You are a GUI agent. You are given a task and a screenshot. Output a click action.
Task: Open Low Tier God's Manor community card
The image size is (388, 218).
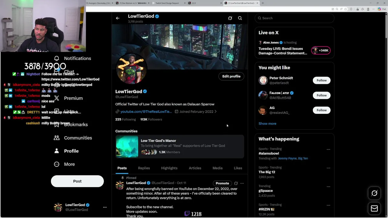click(180, 147)
